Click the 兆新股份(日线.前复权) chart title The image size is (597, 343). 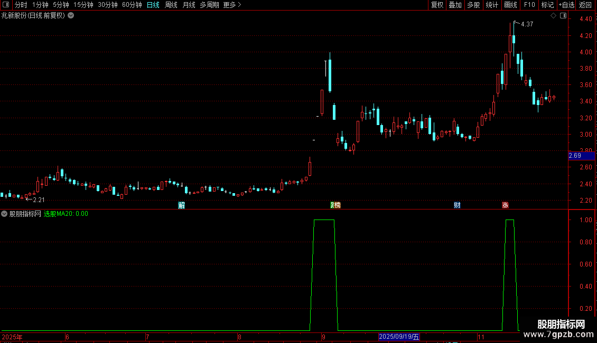click(x=33, y=16)
